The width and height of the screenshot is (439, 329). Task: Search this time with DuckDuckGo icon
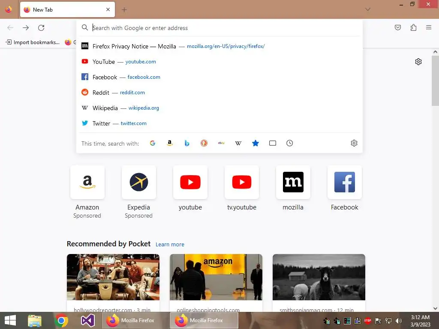(x=204, y=143)
